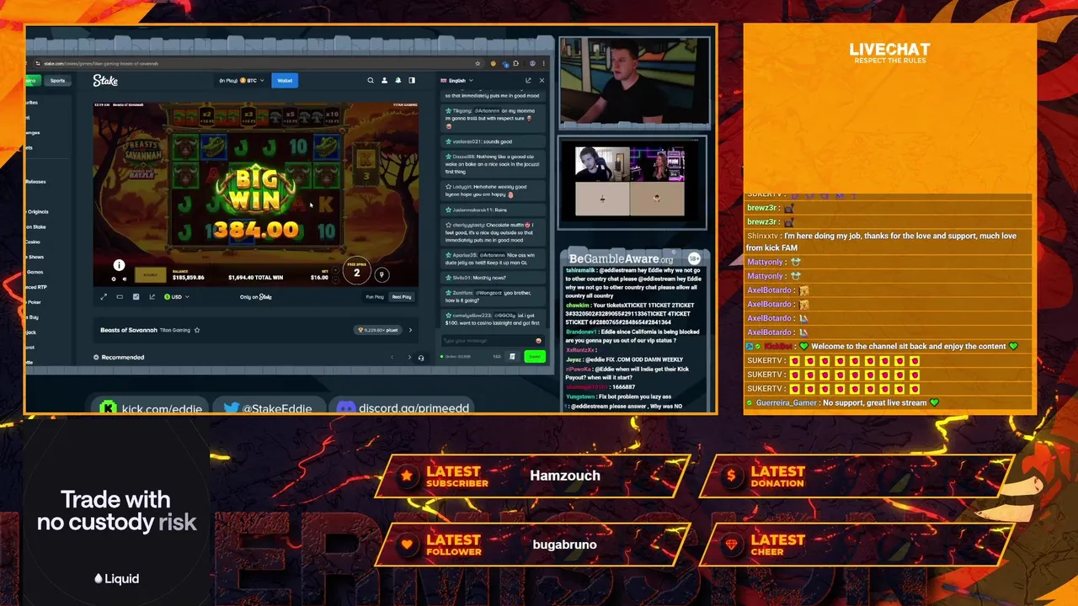Image resolution: width=1078 pixels, height=606 pixels.
Task: Pop out the Stake chat window
Action: (x=528, y=80)
